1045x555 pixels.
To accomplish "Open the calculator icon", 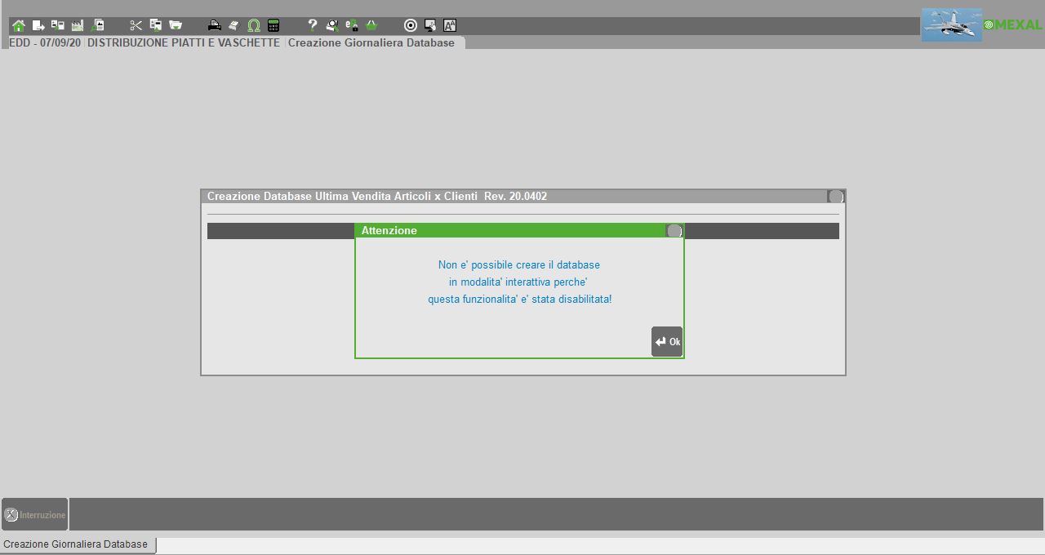I will click(x=273, y=25).
